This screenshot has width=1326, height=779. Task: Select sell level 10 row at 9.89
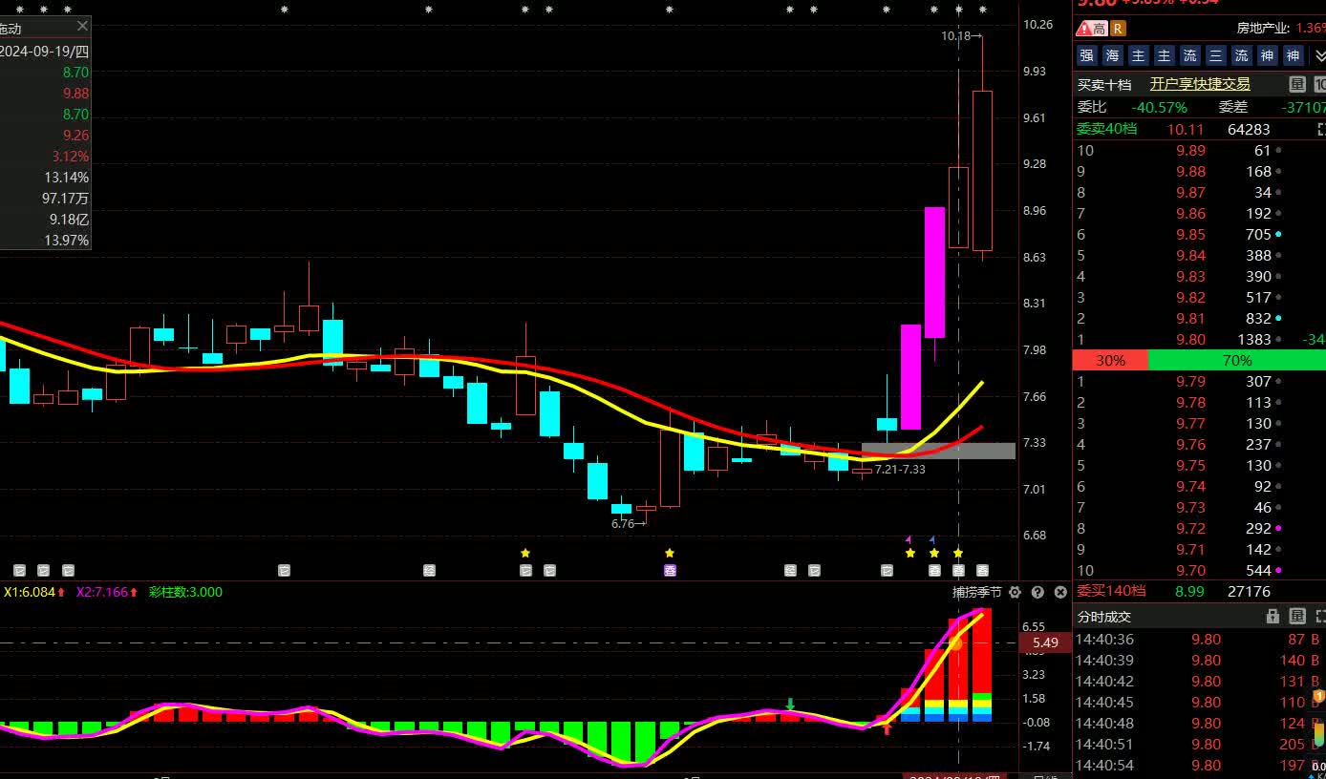pyautogui.click(x=1199, y=150)
